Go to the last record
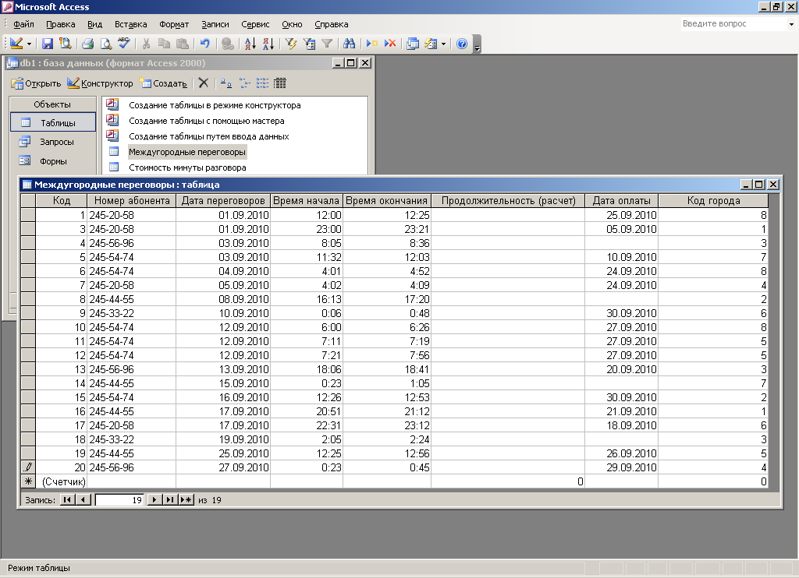The image size is (799, 578). 170,499
